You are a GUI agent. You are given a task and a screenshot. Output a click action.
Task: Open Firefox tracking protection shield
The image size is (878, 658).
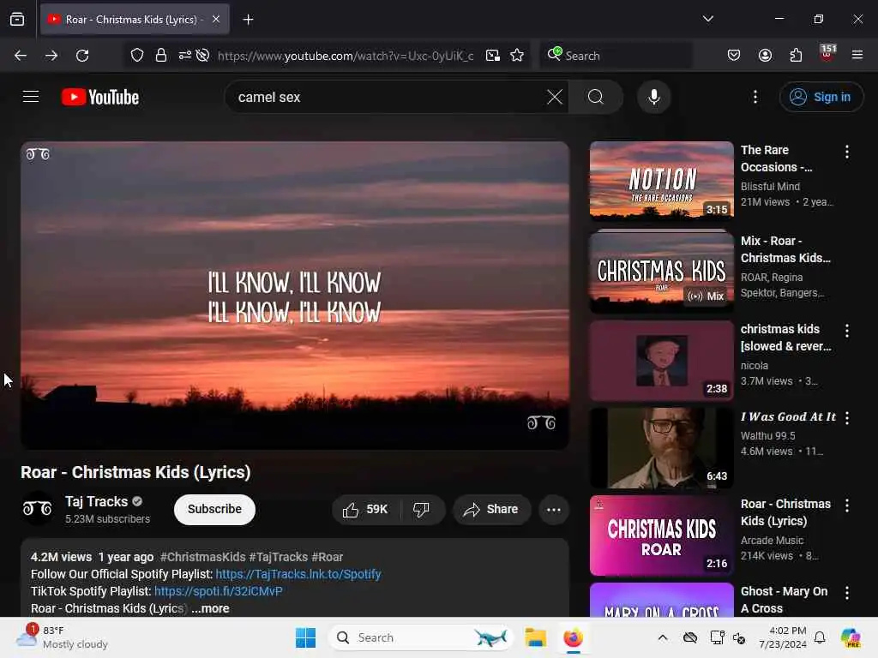pos(137,56)
